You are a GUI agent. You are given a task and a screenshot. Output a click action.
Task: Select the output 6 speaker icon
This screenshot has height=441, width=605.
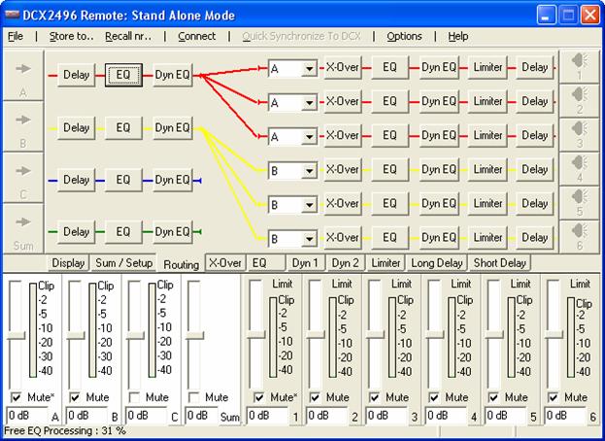[x=579, y=237]
